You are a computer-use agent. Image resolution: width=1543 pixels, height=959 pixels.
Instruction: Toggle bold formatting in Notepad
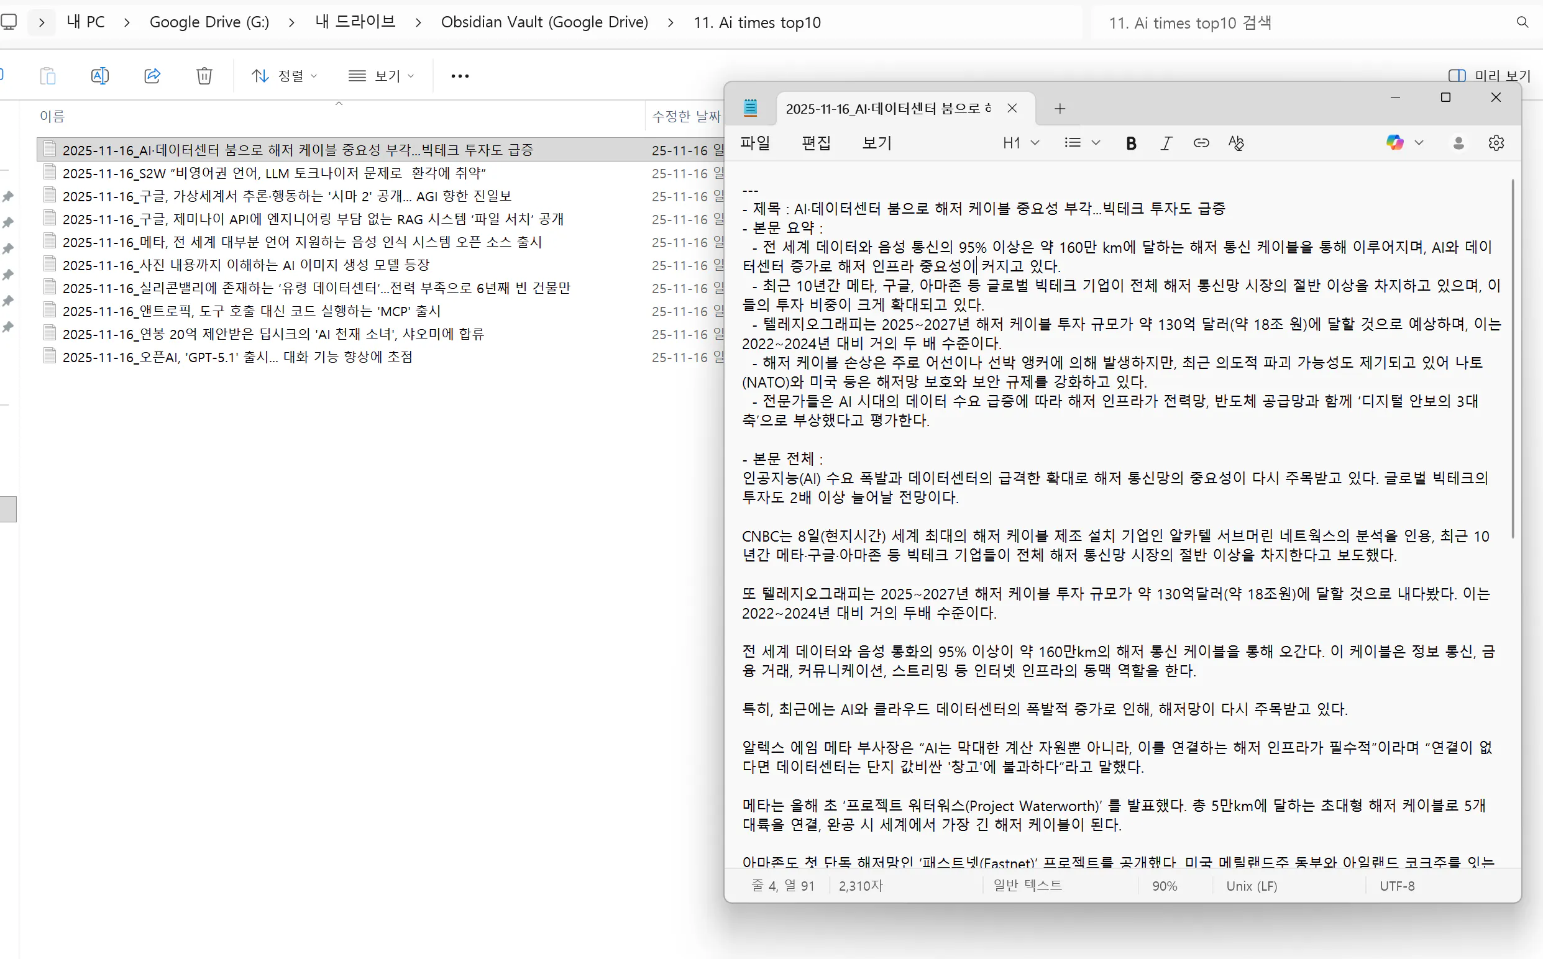tap(1131, 143)
